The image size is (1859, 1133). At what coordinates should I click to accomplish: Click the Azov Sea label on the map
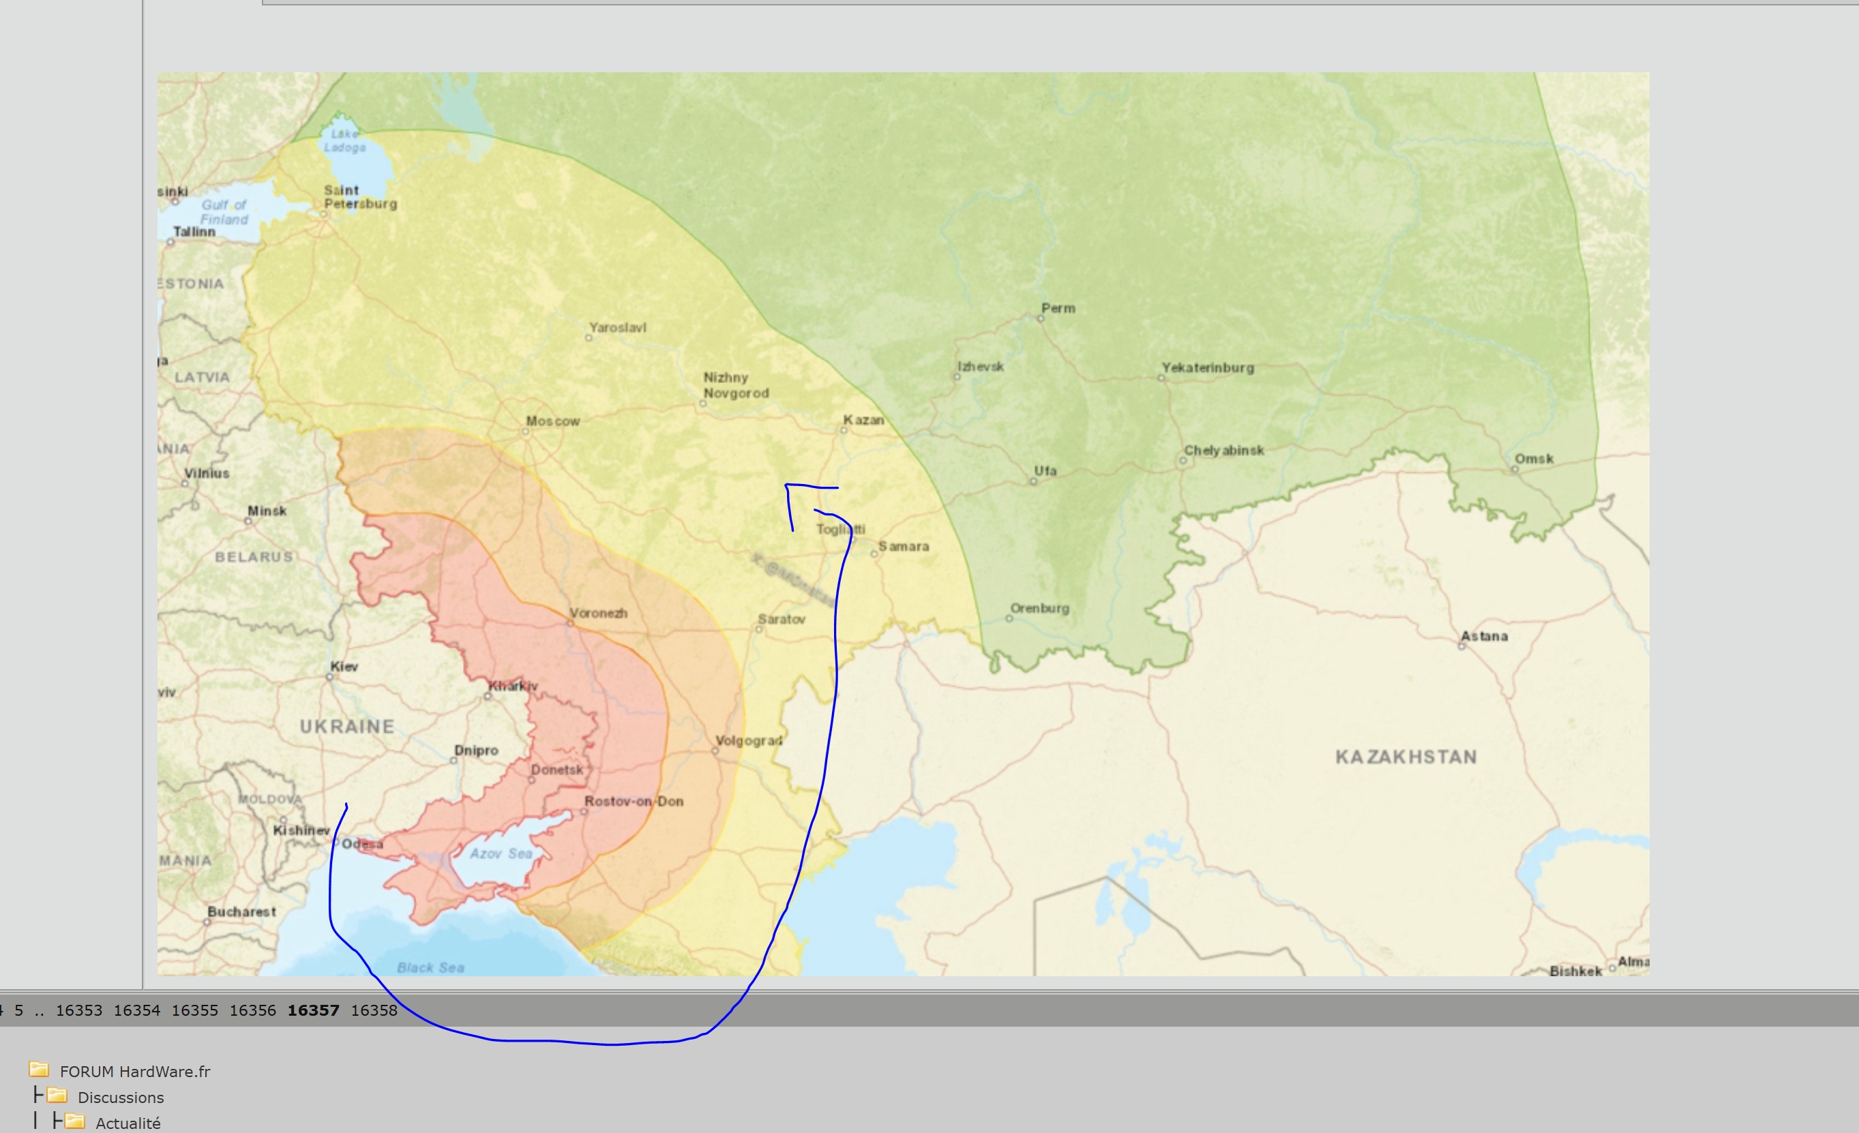pyautogui.click(x=501, y=853)
